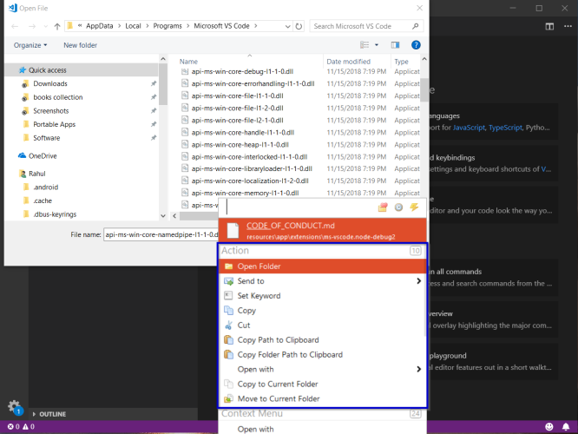Click the lightning bolt icon in search popup

(x=414, y=207)
